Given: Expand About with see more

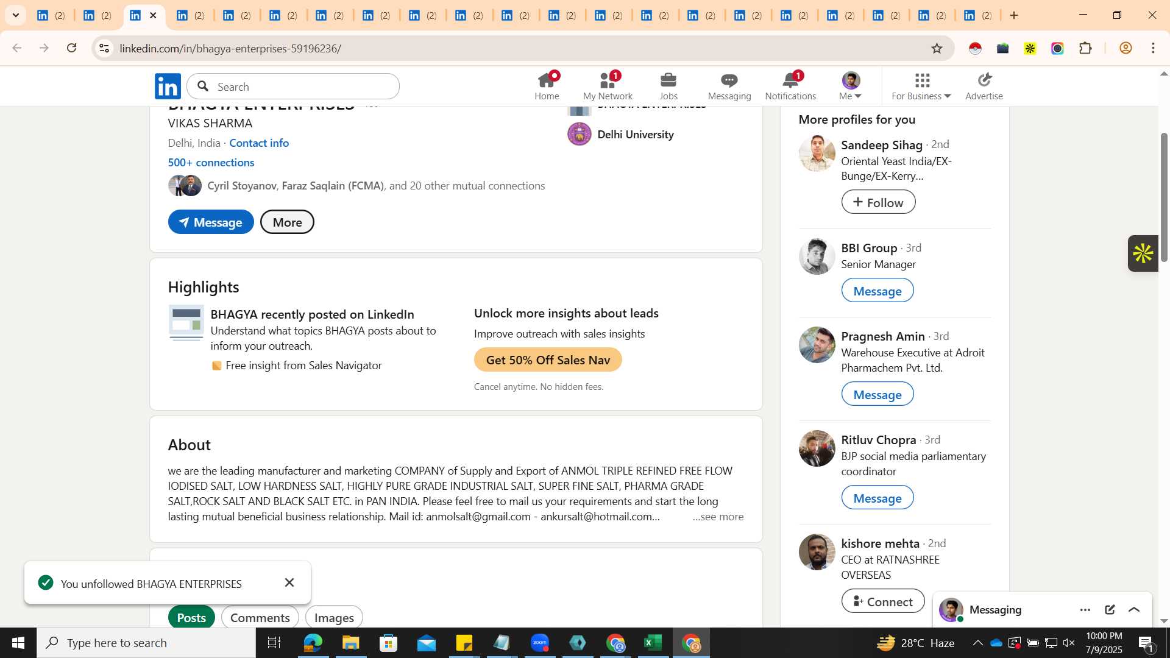Looking at the screenshot, I should click(x=717, y=517).
